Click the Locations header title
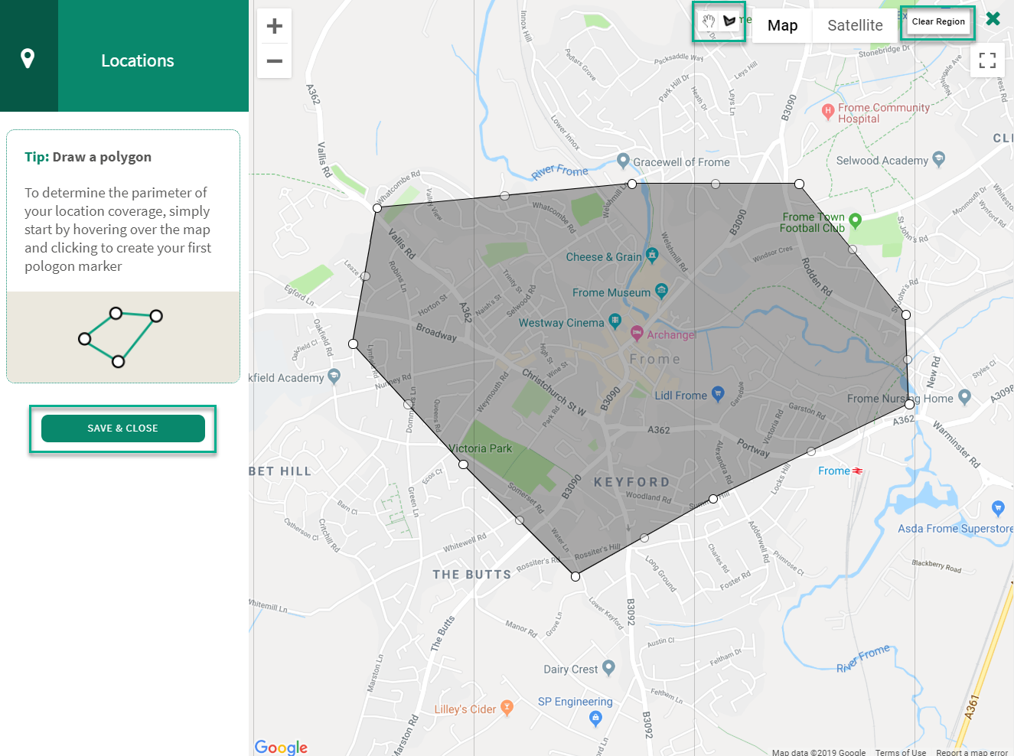The width and height of the screenshot is (1014, 756). pos(138,60)
